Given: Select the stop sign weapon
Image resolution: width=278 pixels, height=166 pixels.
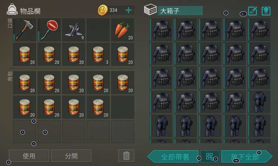Looking at the screenshot, I should (x=49, y=30).
